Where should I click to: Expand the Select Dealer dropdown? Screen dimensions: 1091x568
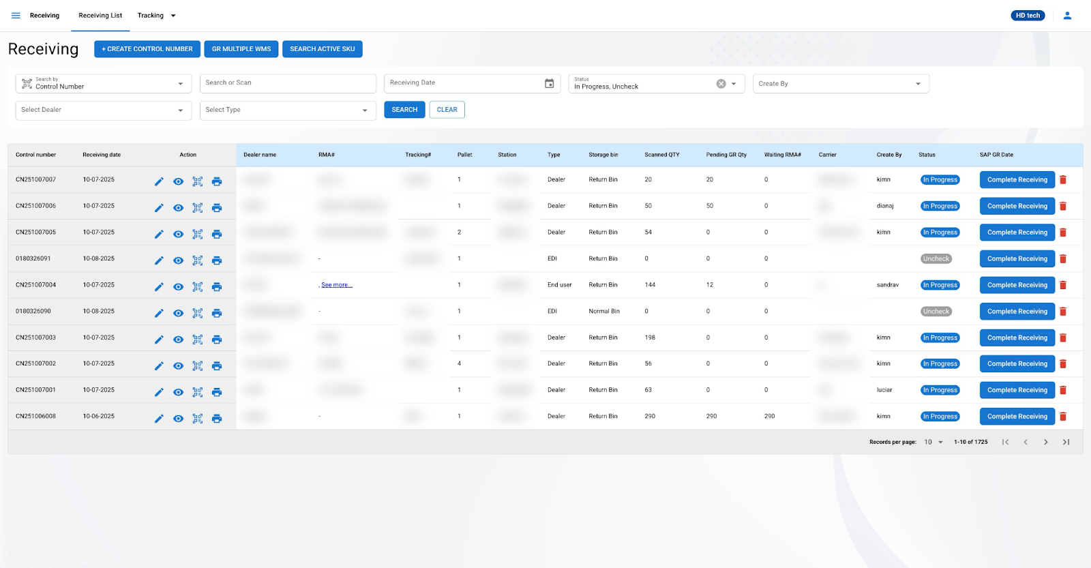point(103,110)
